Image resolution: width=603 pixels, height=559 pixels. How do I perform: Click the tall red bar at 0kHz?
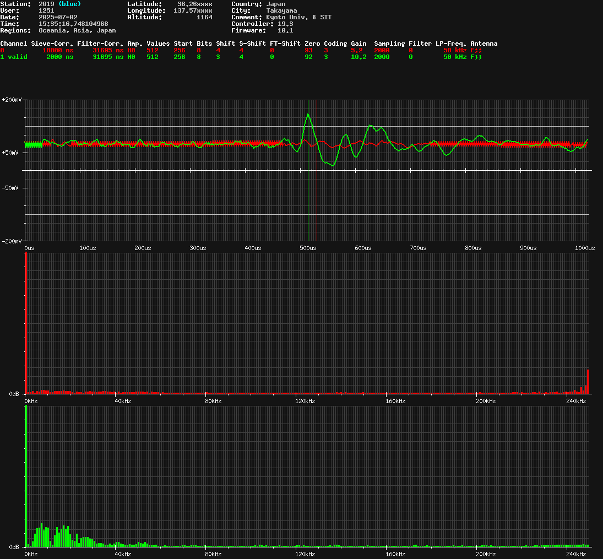(x=26, y=323)
